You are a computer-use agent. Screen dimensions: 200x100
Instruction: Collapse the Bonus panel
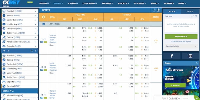(x=197, y=63)
